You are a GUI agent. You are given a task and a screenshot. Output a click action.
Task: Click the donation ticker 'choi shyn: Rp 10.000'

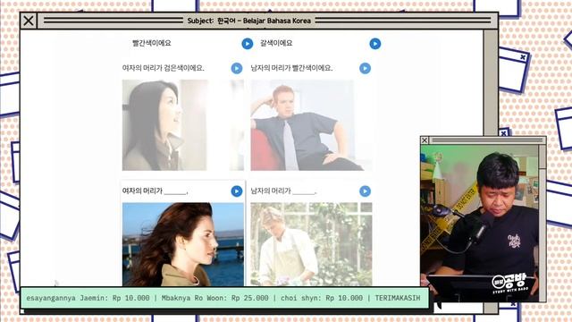click(x=322, y=298)
